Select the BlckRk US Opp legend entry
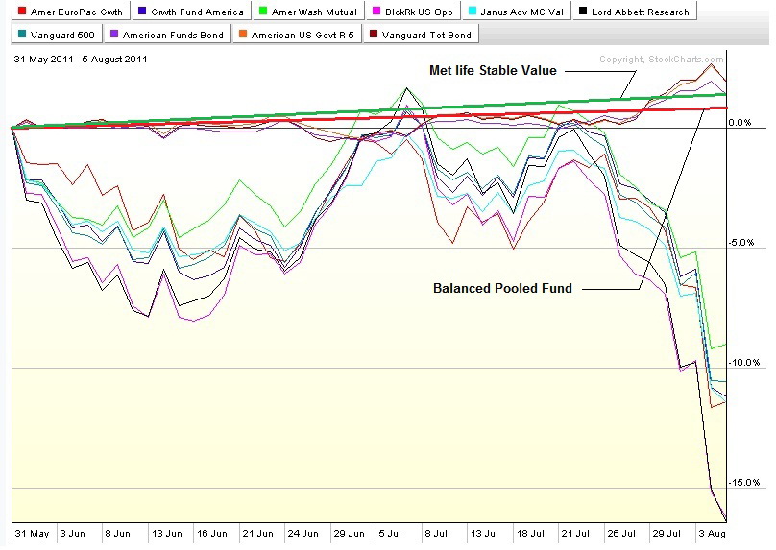 (x=413, y=12)
